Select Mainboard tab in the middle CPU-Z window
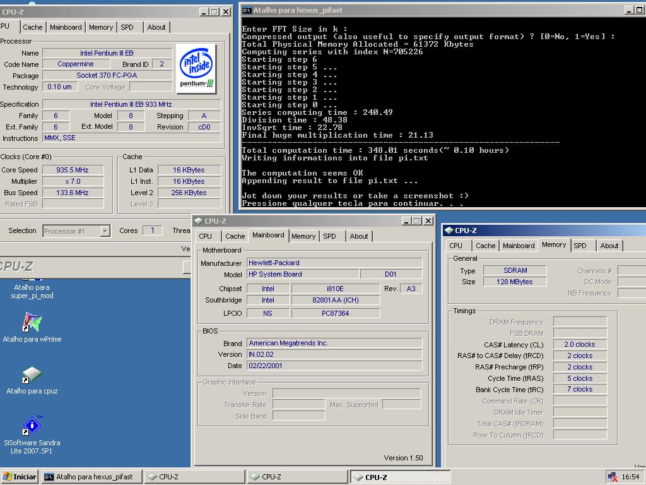The width and height of the screenshot is (646, 485). coord(268,235)
